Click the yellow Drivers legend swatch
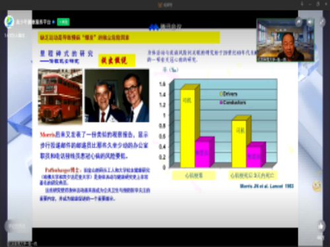Screen dimensions: 330x247 [221, 94]
